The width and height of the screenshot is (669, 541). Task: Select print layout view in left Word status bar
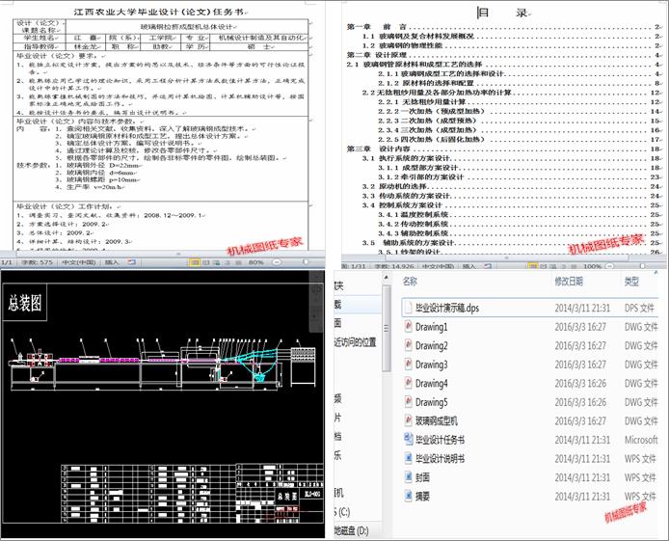[x=195, y=262]
